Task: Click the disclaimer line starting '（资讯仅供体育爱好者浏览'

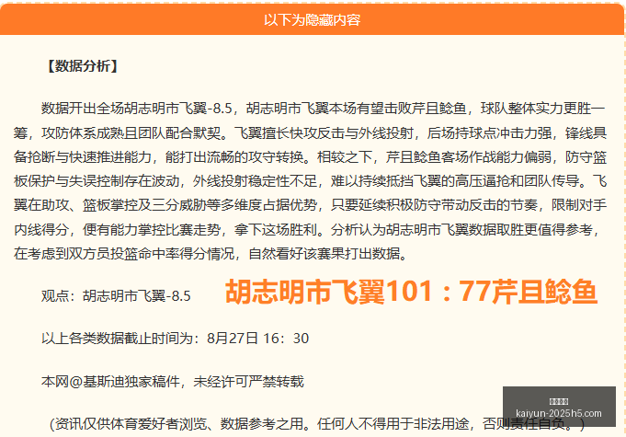Action: click(317, 424)
